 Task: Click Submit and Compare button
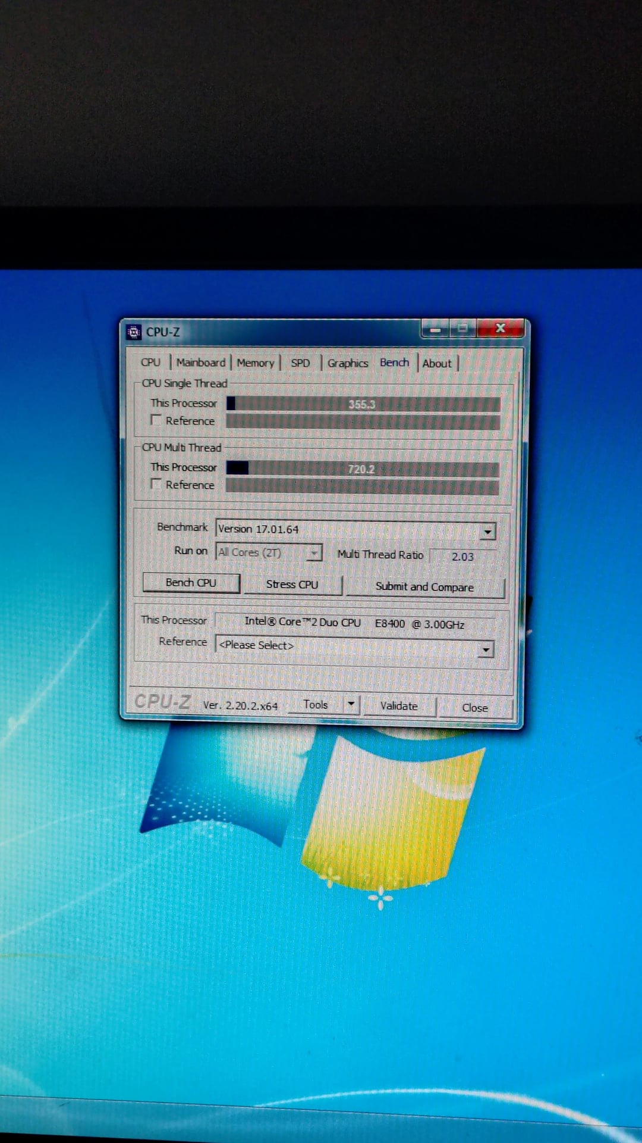point(424,587)
